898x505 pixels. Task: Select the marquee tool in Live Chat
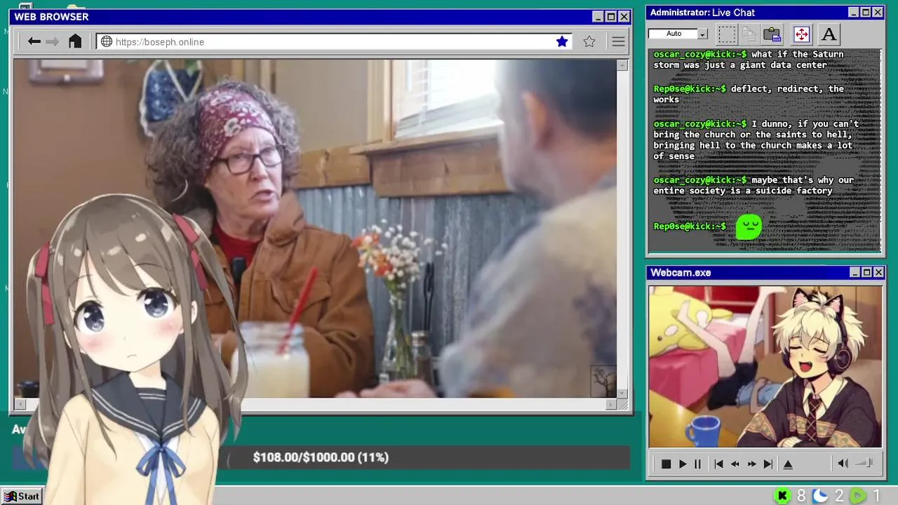click(727, 34)
